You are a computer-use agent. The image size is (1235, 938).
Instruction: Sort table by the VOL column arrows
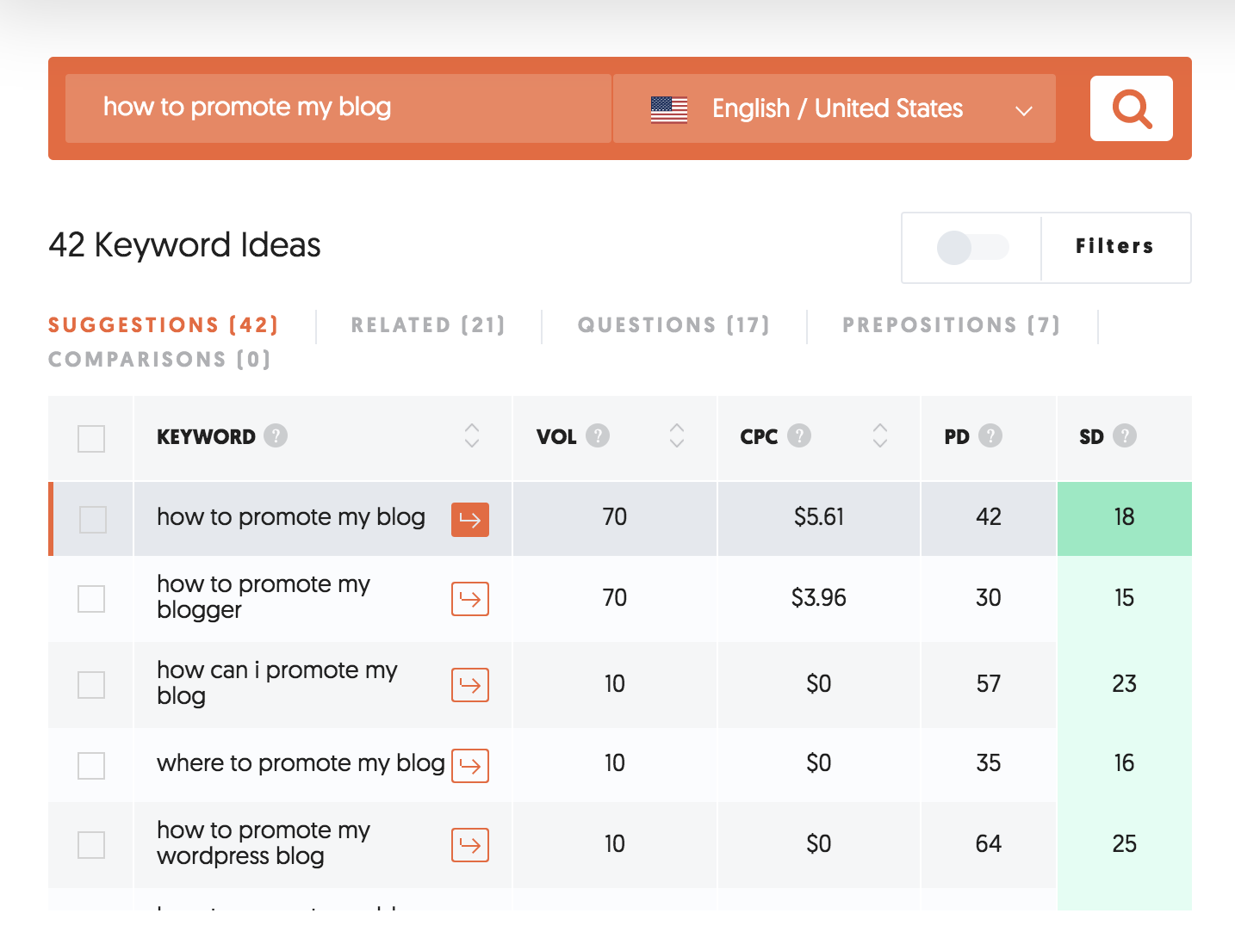[677, 435]
